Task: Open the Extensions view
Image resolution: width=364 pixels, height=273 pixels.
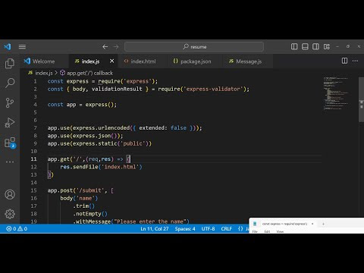Action: pyautogui.click(x=10, y=143)
